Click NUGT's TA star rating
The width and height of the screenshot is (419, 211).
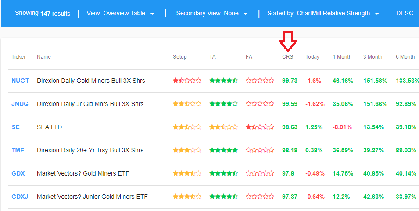pyautogui.click(x=223, y=81)
